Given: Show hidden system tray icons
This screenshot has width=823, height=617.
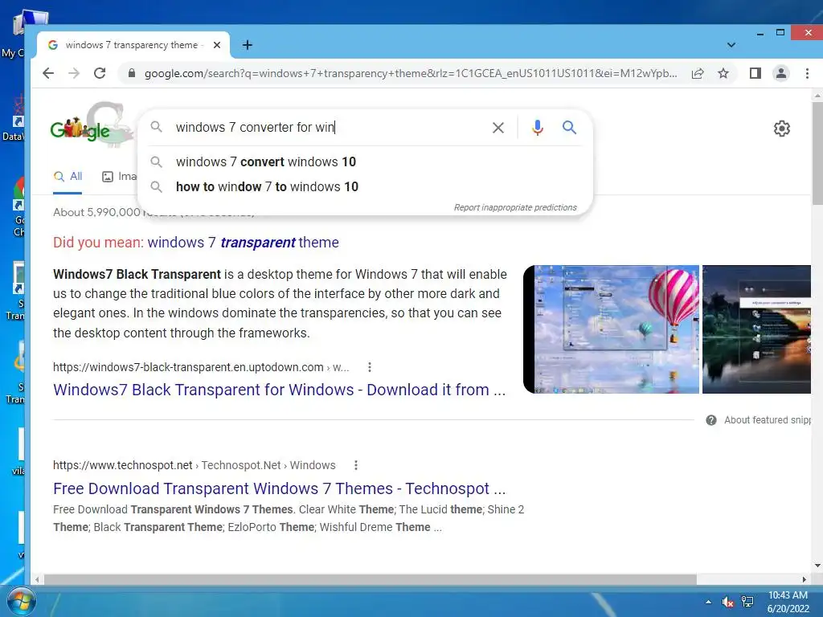Looking at the screenshot, I should pyautogui.click(x=709, y=602).
